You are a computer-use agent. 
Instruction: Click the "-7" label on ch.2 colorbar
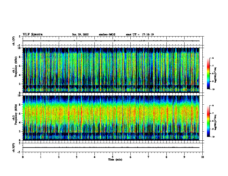point(213,113)
